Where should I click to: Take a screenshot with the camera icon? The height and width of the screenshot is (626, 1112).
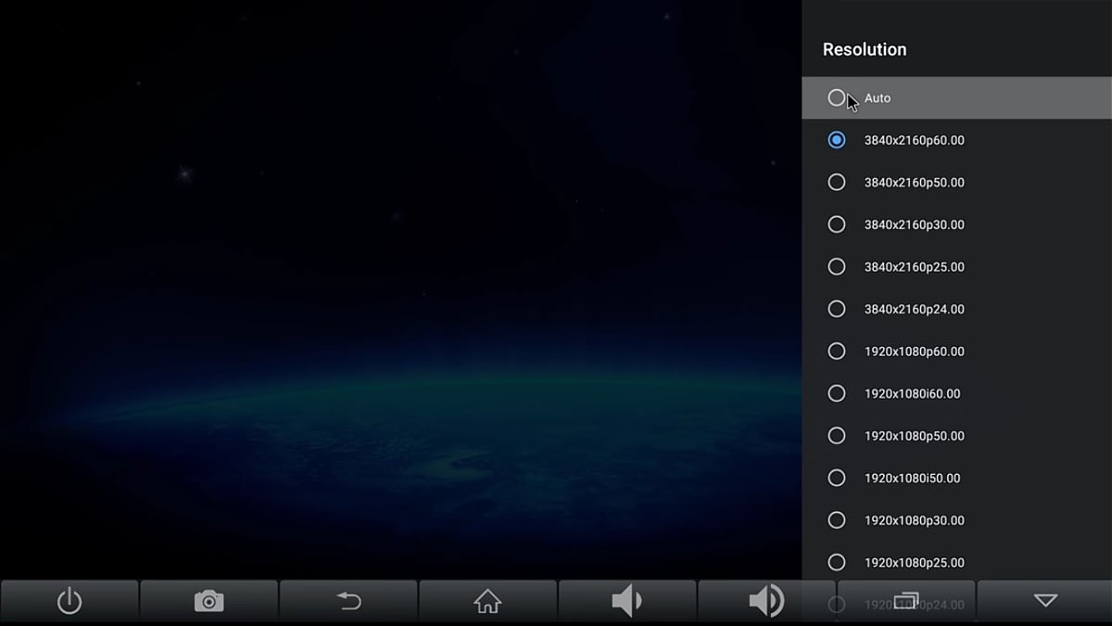[x=208, y=601]
